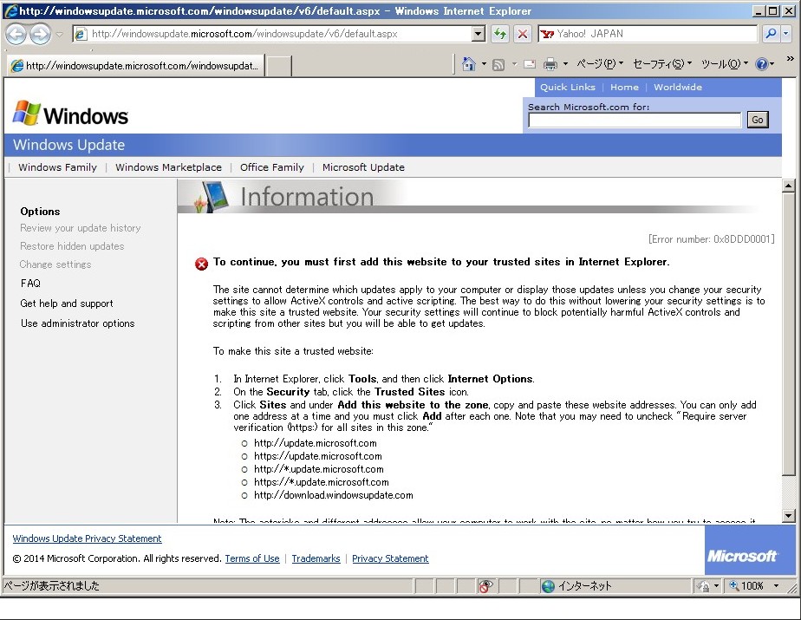This screenshot has height=620, width=801.
Task: Click the 100% zoom level button
Action: coord(747,586)
